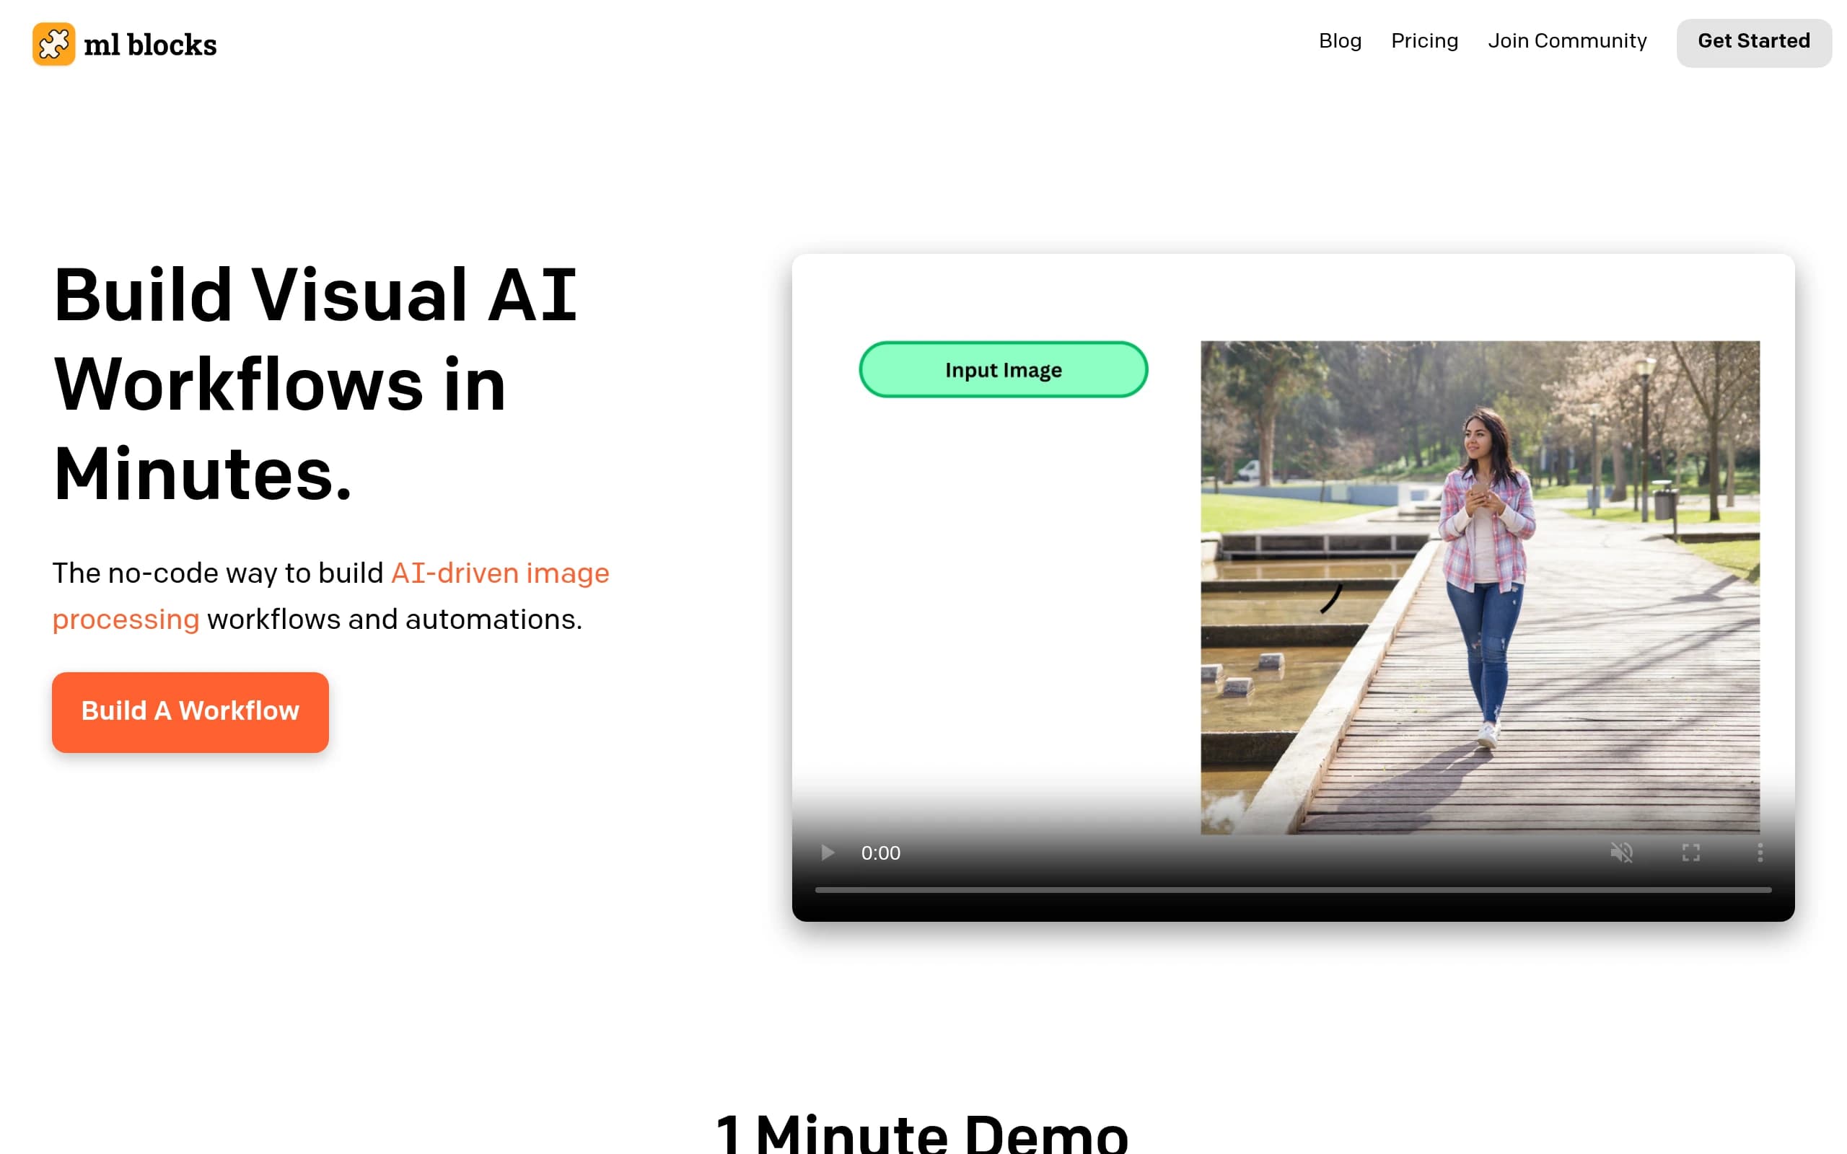Click the ml blocks brand name
Image resolution: width=1847 pixels, height=1154 pixels.
(x=150, y=45)
